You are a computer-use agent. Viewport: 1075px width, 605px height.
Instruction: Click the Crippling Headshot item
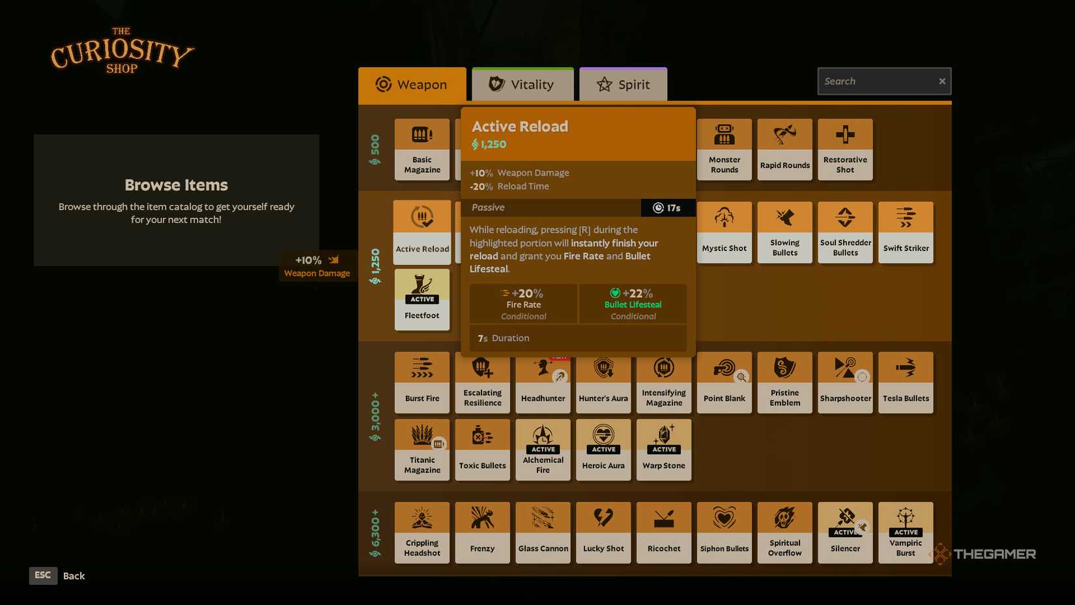pyautogui.click(x=422, y=533)
